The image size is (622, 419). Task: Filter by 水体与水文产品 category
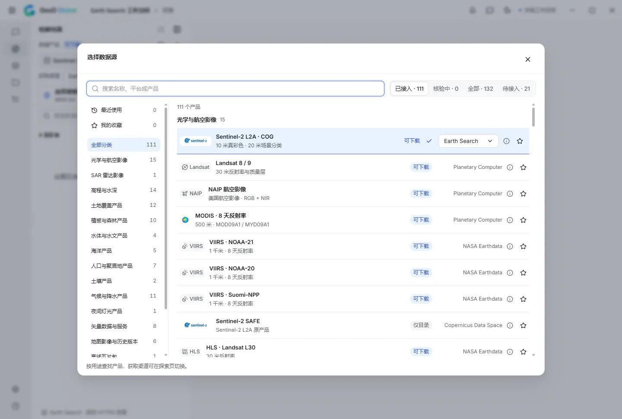tap(124, 235)
